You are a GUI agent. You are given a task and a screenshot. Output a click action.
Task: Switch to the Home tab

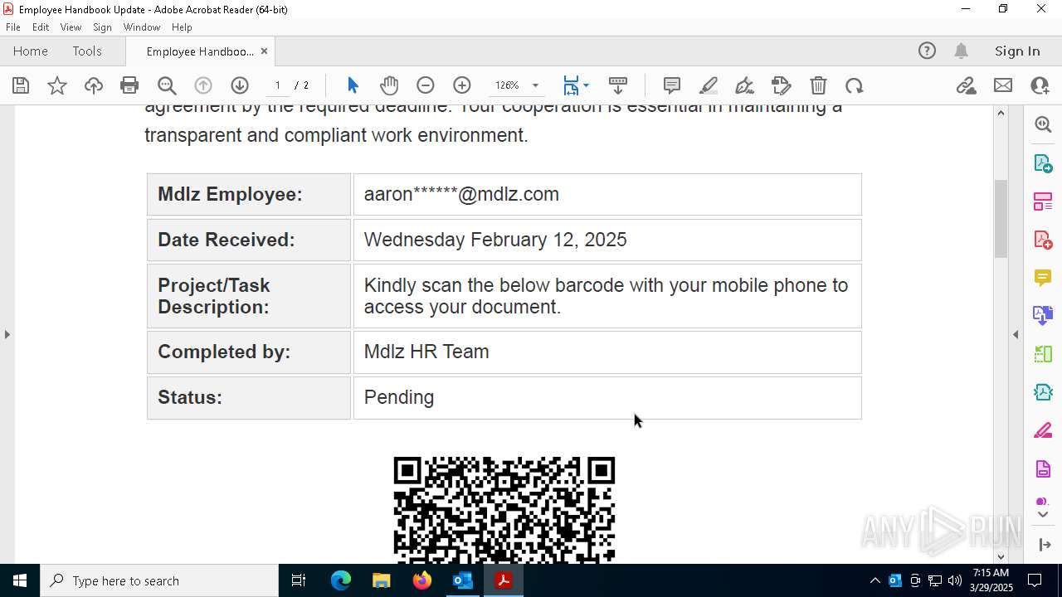pyautogui.click(x=31, y=51)
